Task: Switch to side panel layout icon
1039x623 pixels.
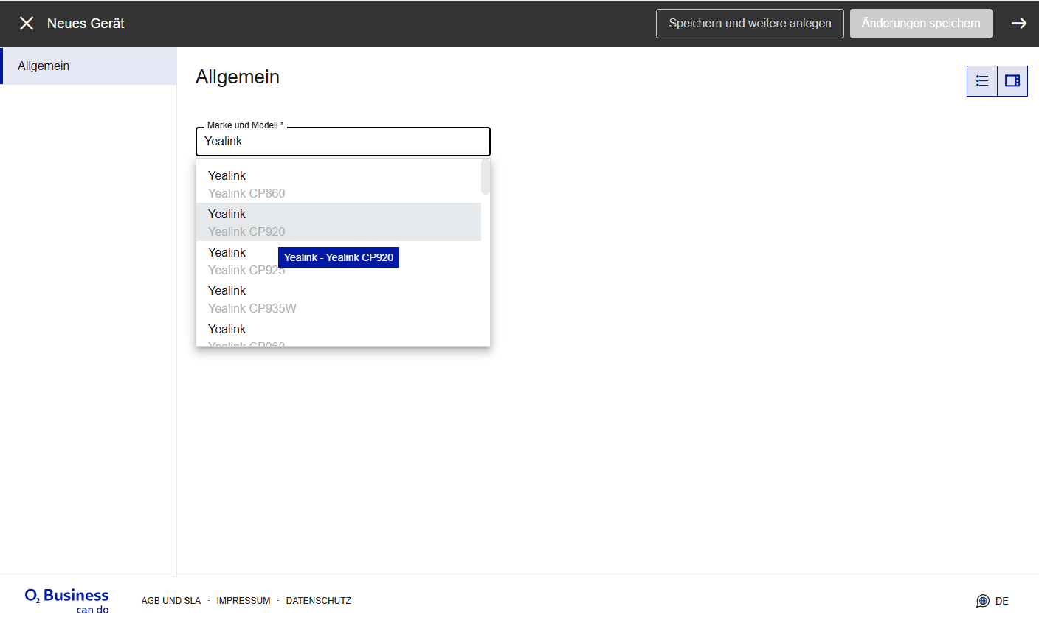Action: (x=1012, y=81)
